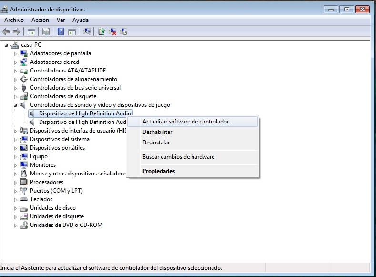Choose Buscar cambios de hardware in context menu
This screenshot has width=376, height=277.
pyautogui.click(x=193, y=157)
